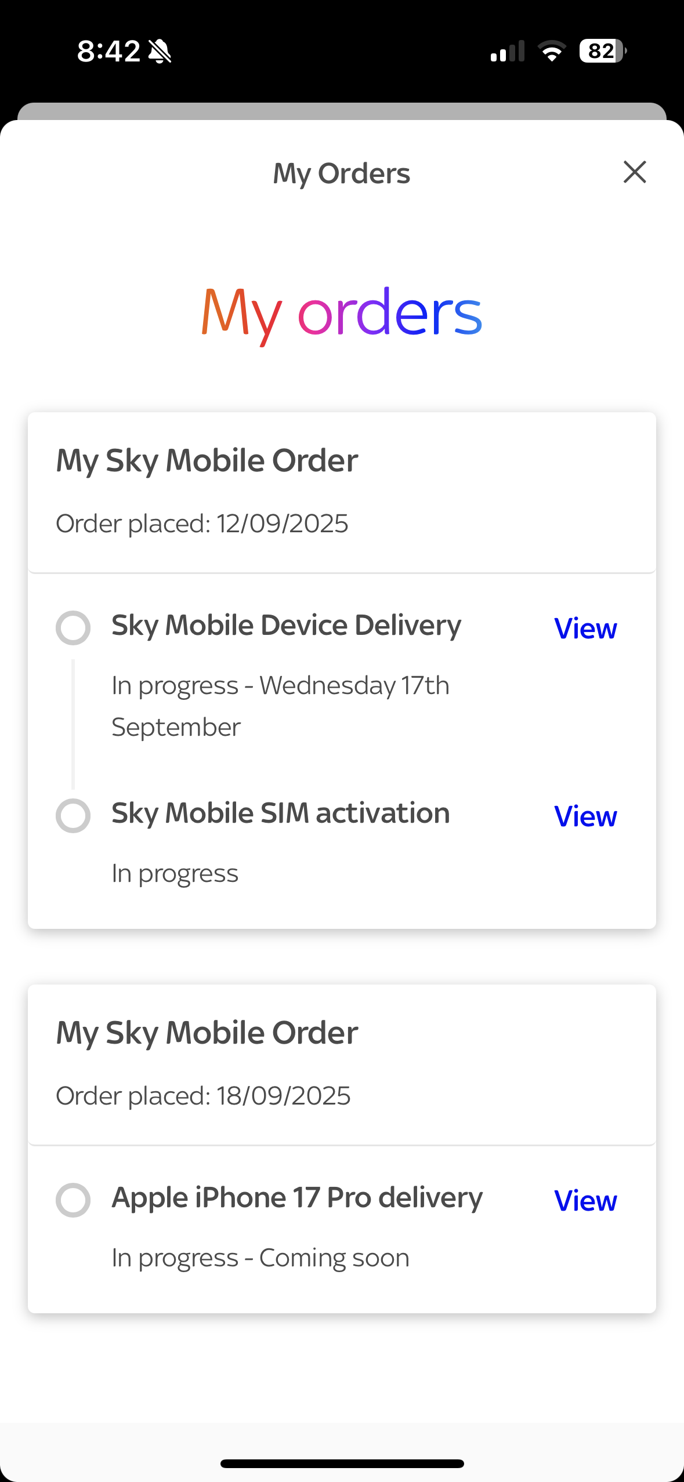The image size is (684, 1482).
Task: Tap the Apple iPhone 17 Pro delivery title
Action: click(297, 1198)
